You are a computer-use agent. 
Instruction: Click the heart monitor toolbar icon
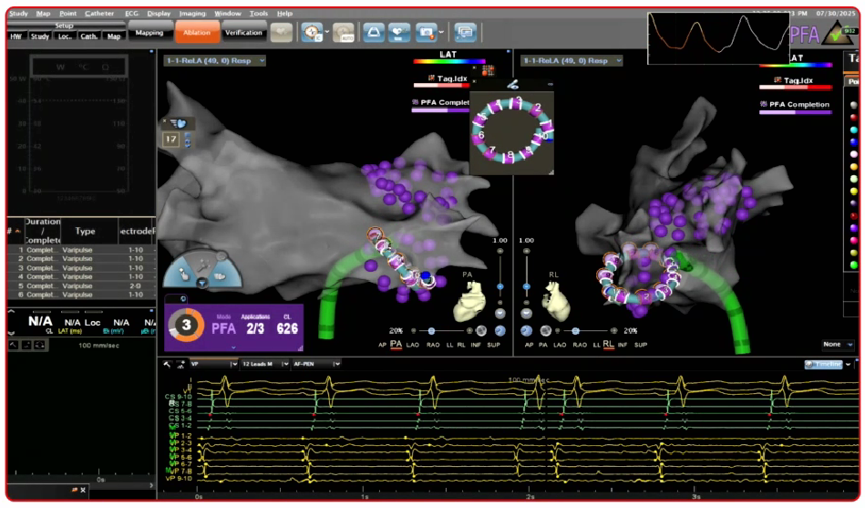(x=399, y=33)
